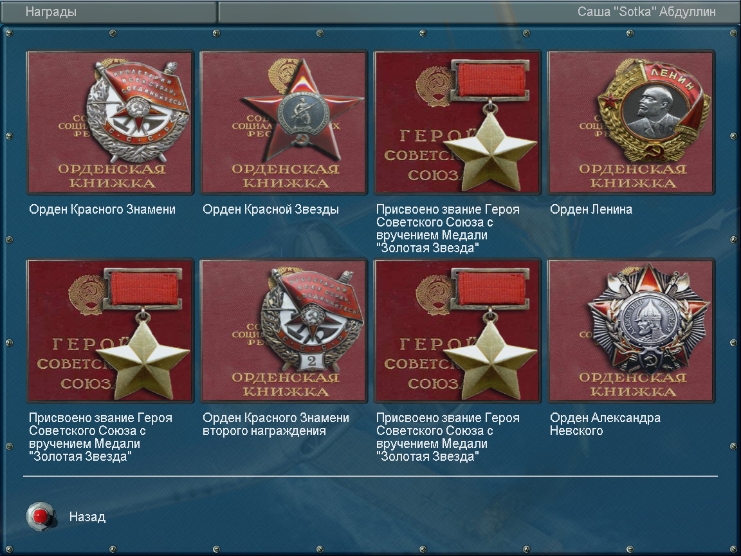Click "Орден Красного Знамени второго награждения" caption

pyautogui.click(x=276, y=424)
